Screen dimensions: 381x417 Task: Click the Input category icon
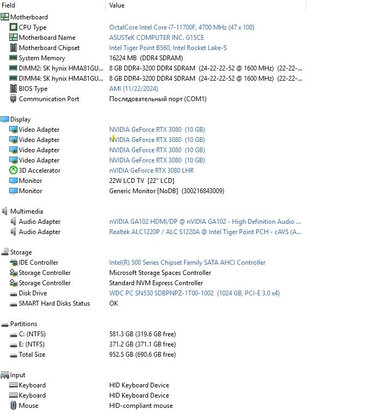(5, 375)
